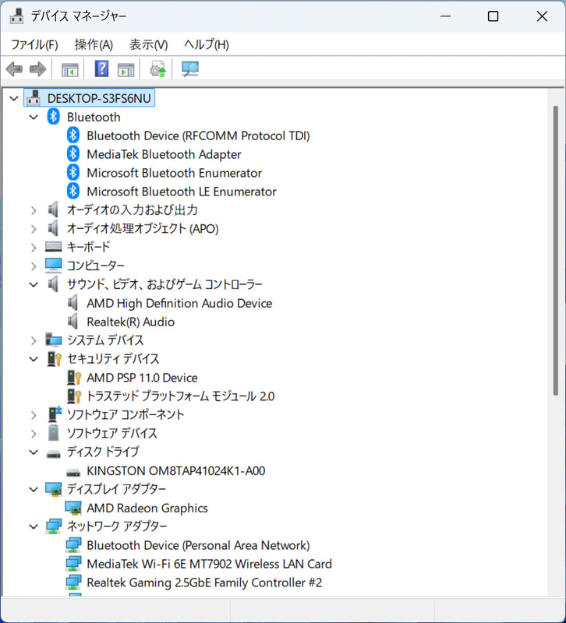Select AMD High Definition Audio Device
The image size is (566, 623).
pyautogui.click(x=179, y=303)
